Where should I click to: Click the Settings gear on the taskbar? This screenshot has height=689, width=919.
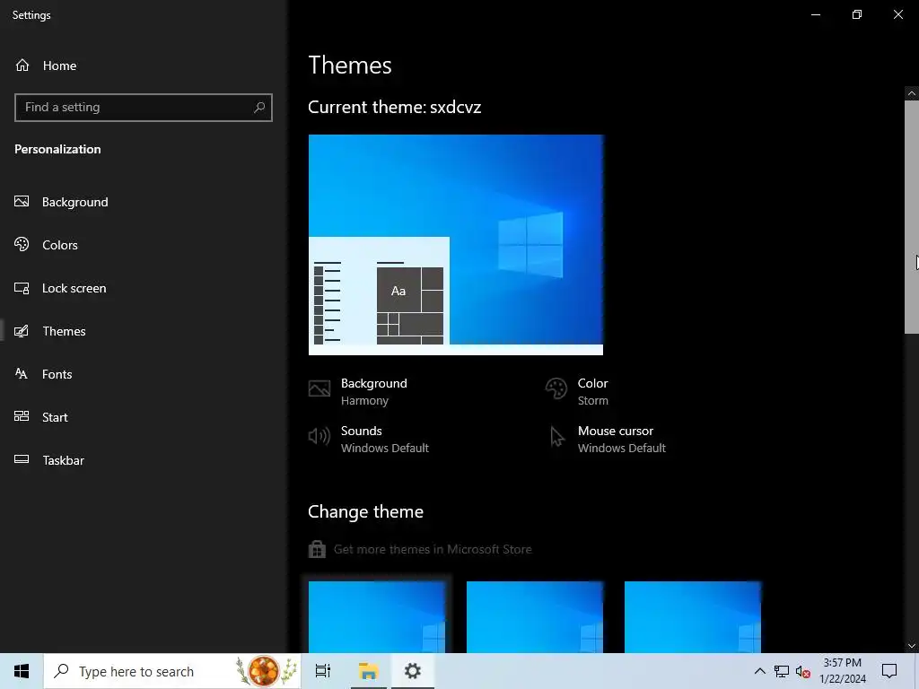point(413,671)
